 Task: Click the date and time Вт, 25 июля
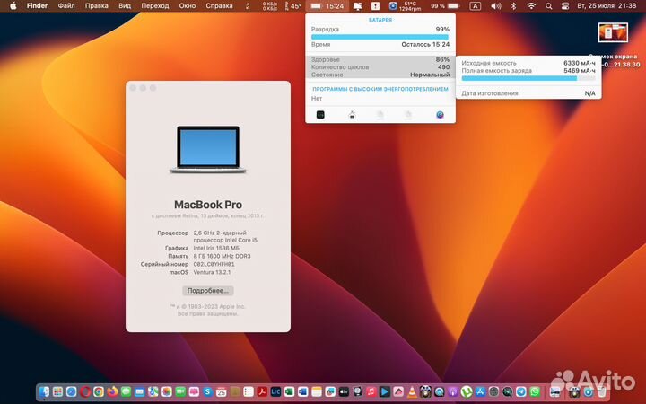click(607, 5)
